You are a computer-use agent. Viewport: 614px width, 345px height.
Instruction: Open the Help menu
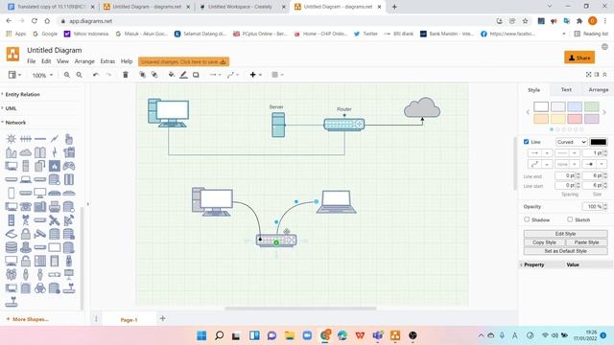[127, 61]
